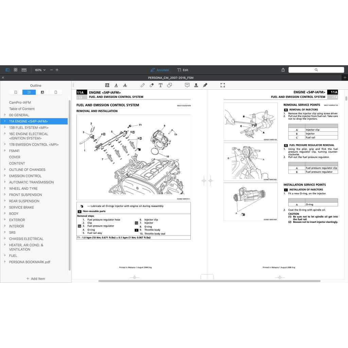Screen dimensions: 348x348
Task: Click the search field in toolbar
Action: [x=316, y=70]
